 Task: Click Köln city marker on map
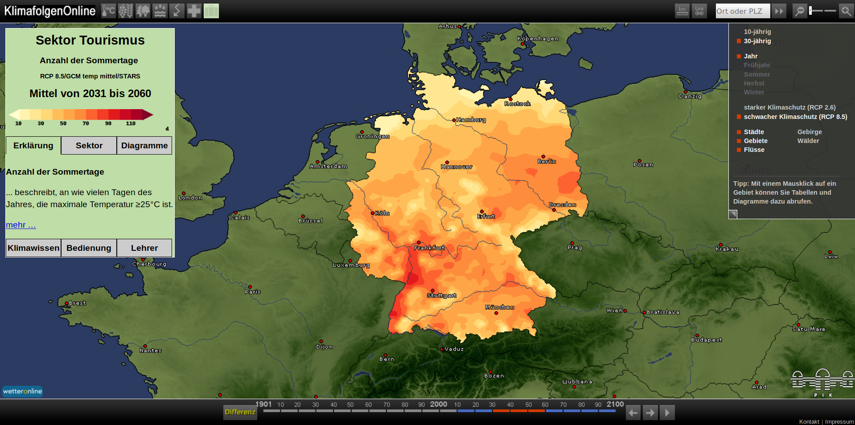tap(373, 213)
